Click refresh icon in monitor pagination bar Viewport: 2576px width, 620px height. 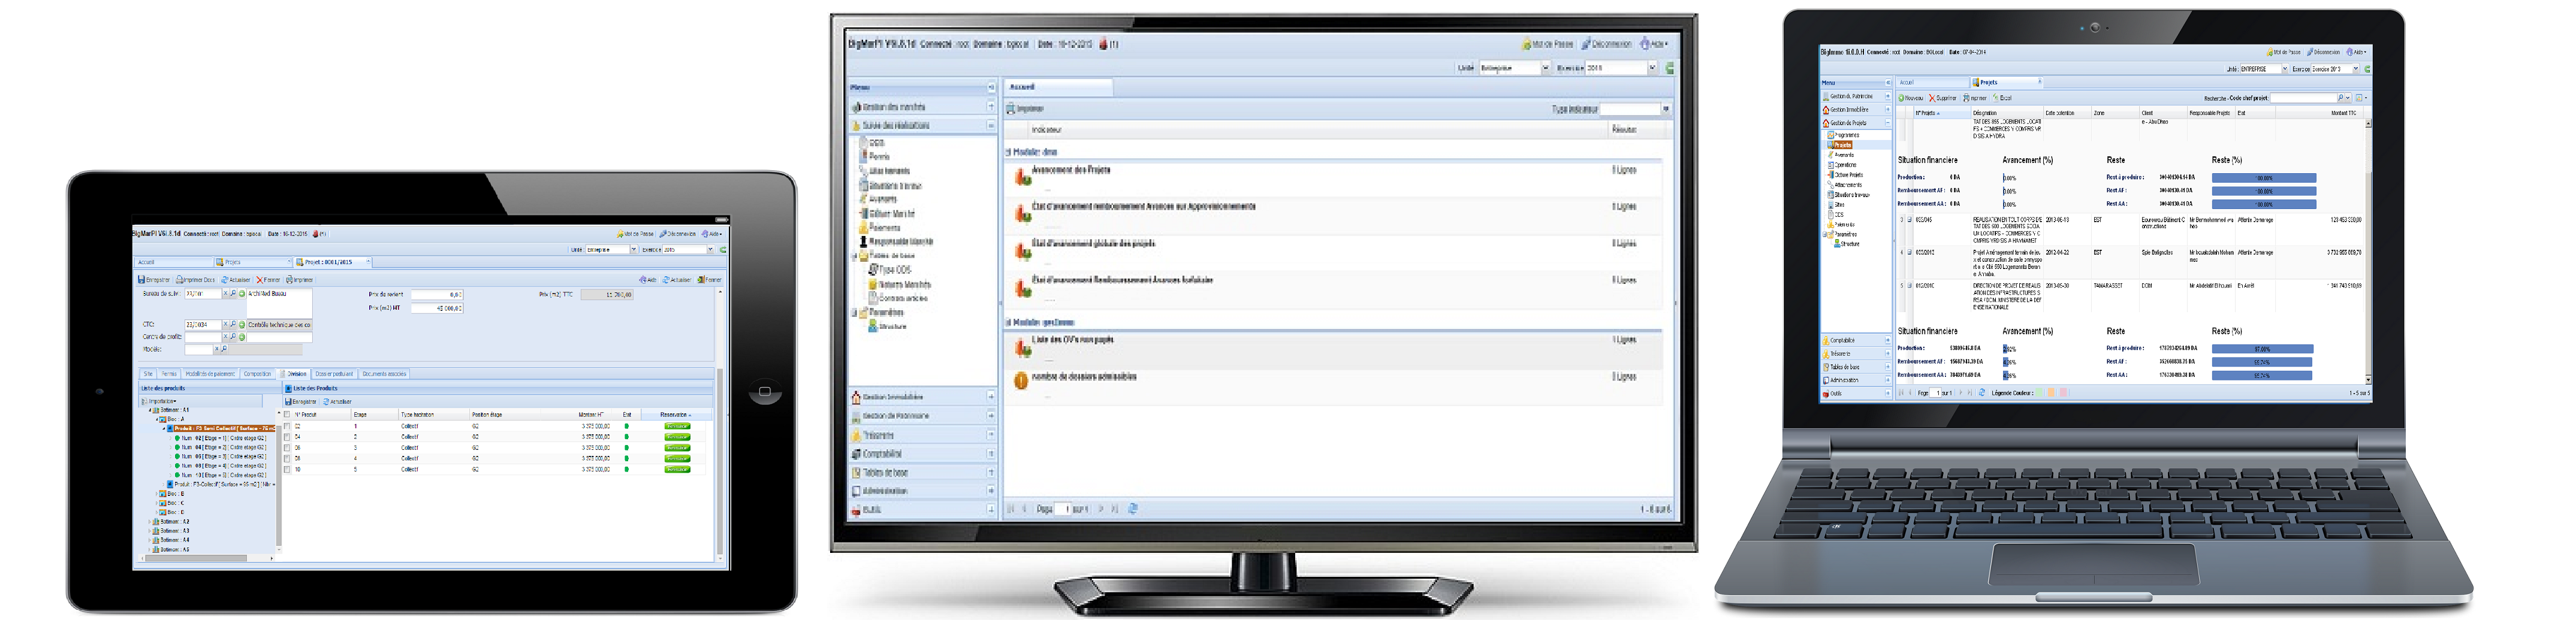pyautogui.click(x=1133, y=509)
